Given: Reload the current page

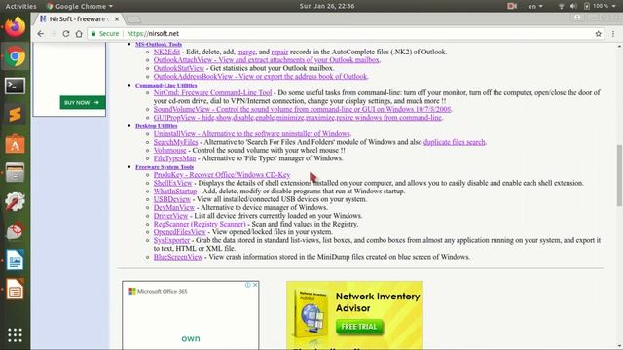Looking at the screenshot, I should [66, 34].
